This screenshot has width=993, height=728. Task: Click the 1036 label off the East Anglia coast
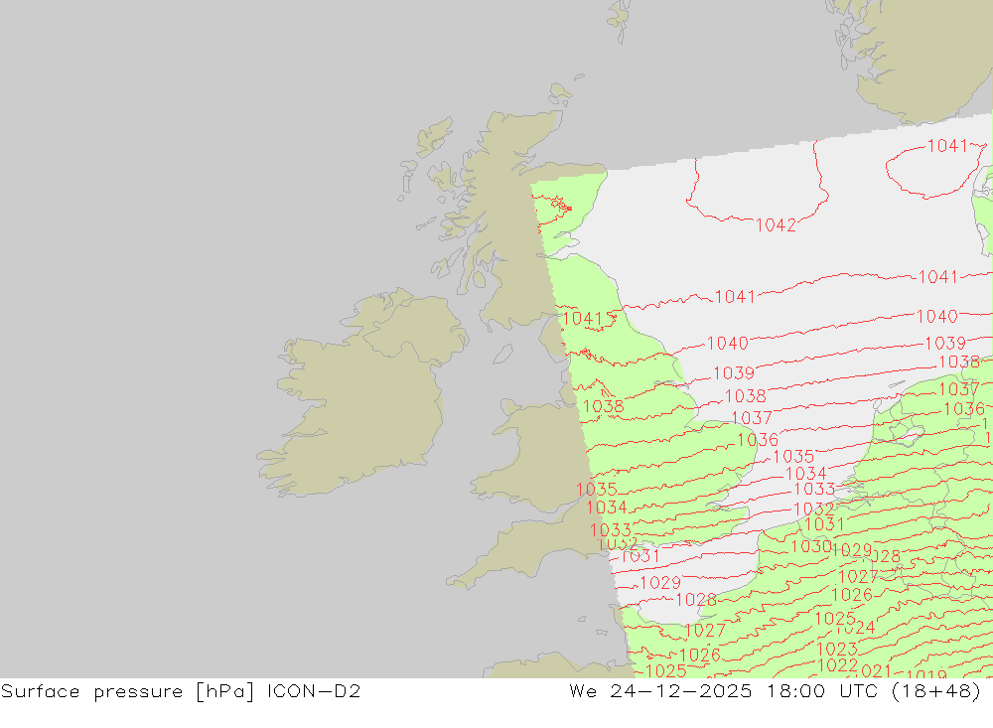[x=758, y=440]
